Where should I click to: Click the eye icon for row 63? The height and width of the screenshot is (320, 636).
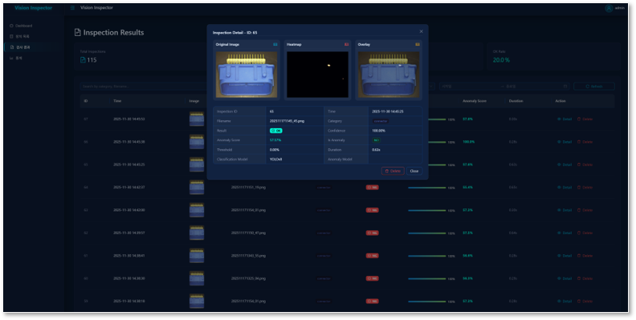560,210
